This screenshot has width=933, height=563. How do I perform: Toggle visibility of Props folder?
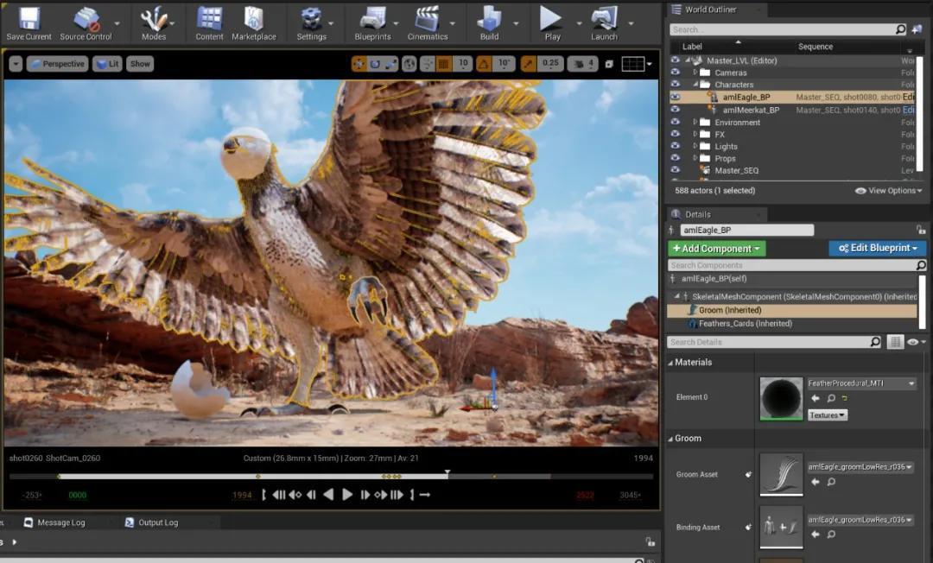click(x=675, y=157)
